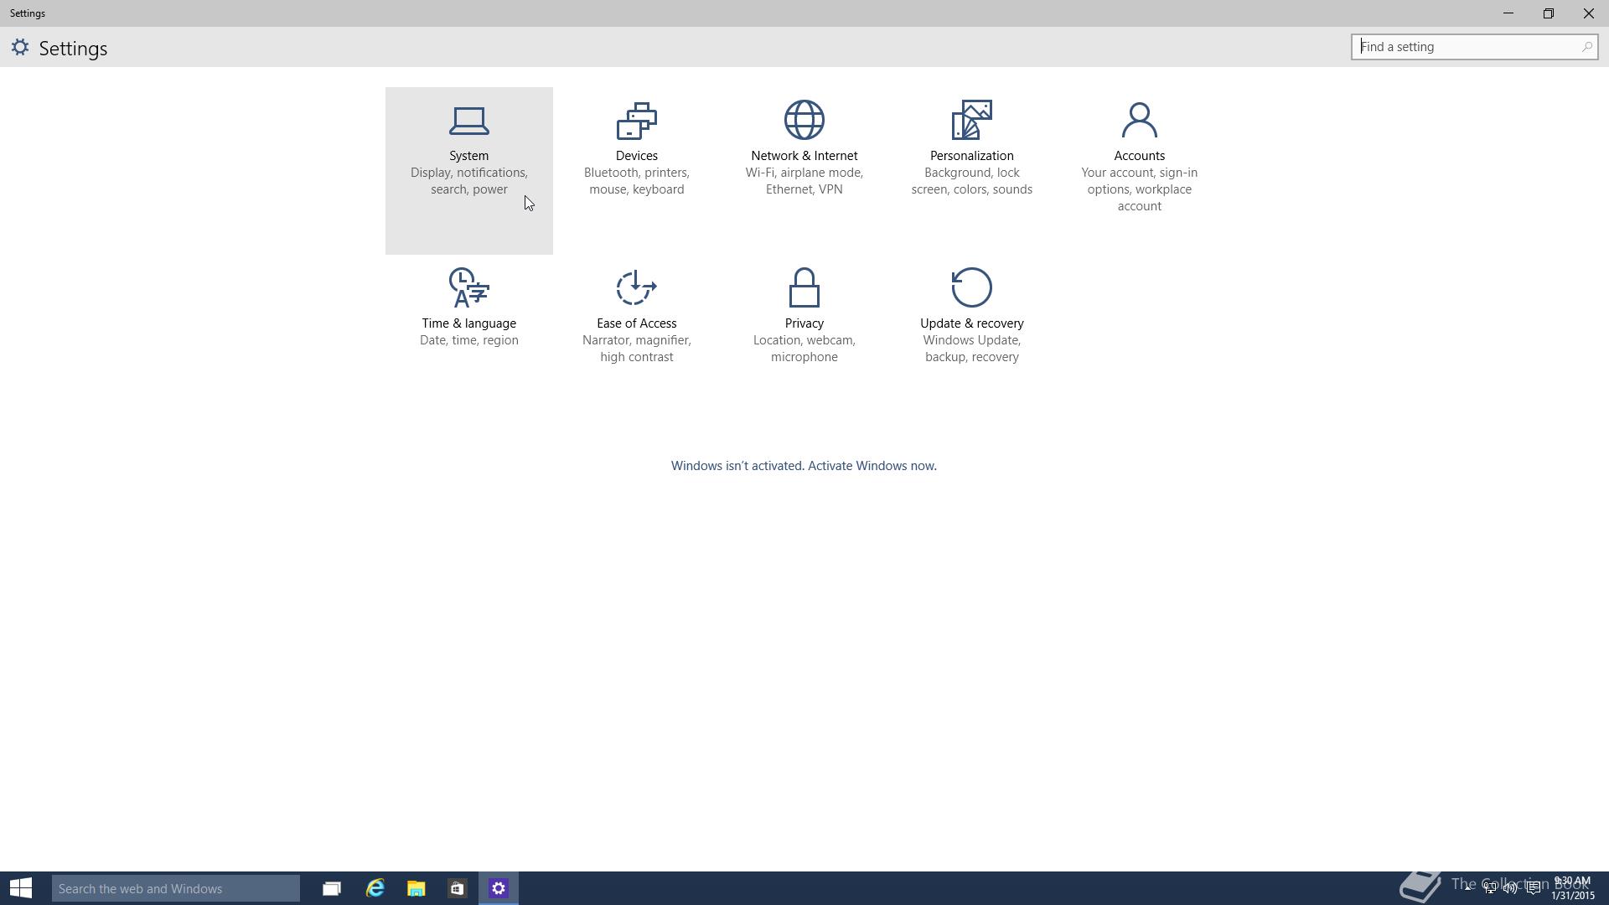Focus the Find a setting search box
The width and height of the screenshot is (1609, 905).
point(1474,47)
